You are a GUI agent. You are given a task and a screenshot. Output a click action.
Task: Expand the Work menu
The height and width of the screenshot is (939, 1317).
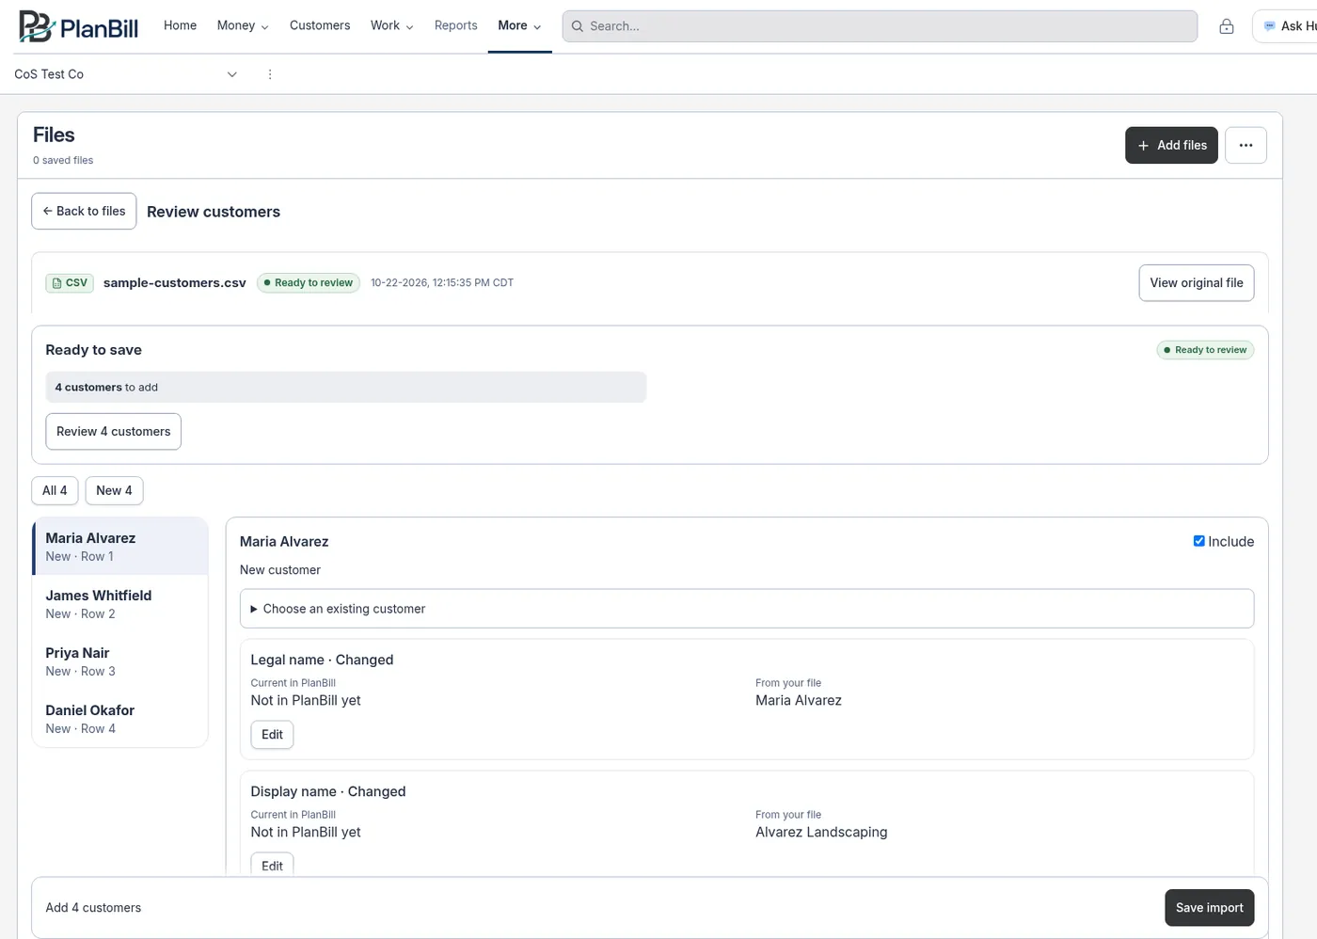[x=391, y=25]
